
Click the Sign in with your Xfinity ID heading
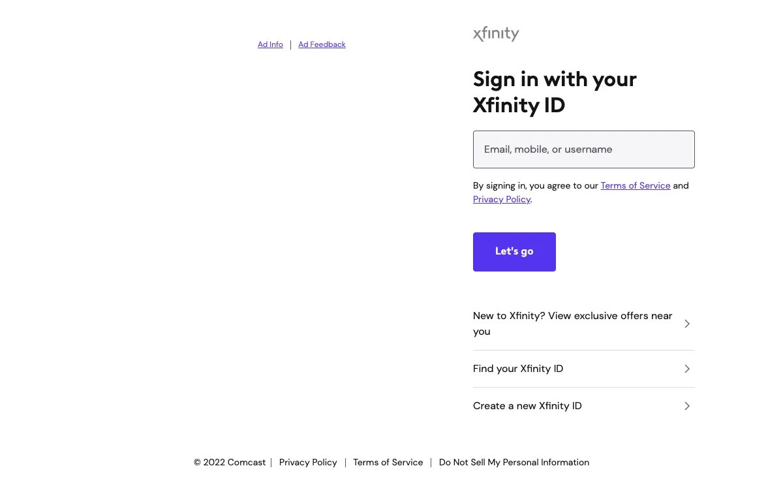(x=555, y=91)
